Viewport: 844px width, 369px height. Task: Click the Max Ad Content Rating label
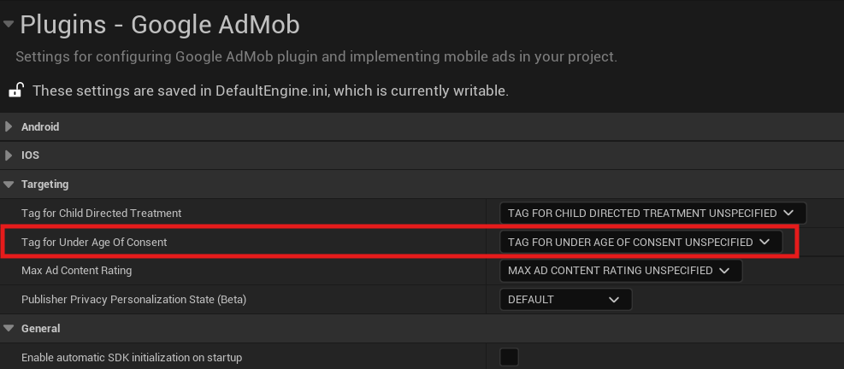(x=76, y=271)
